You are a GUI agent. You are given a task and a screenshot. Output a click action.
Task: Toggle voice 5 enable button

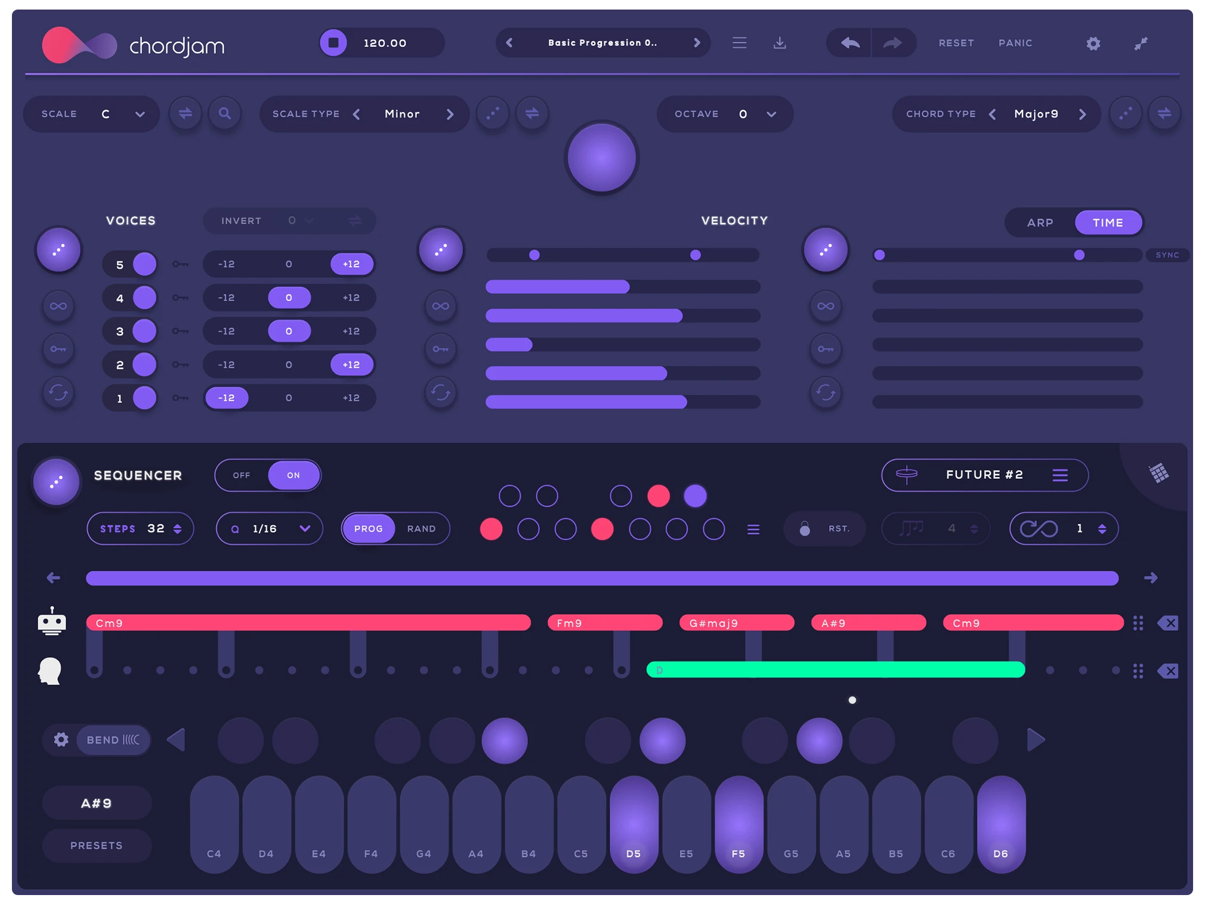(x=144, y=264)
